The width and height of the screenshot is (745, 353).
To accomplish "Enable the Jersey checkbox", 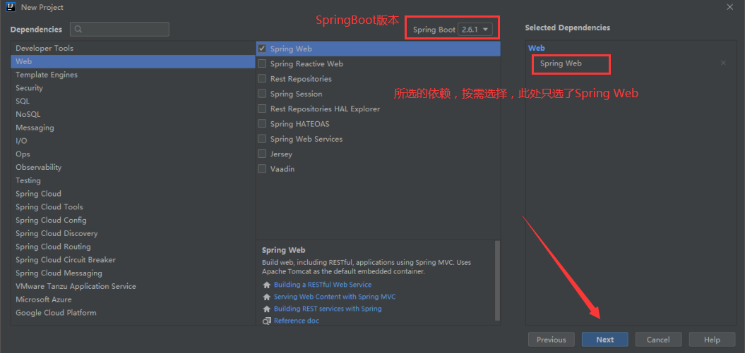I will [x=262, y=154].
